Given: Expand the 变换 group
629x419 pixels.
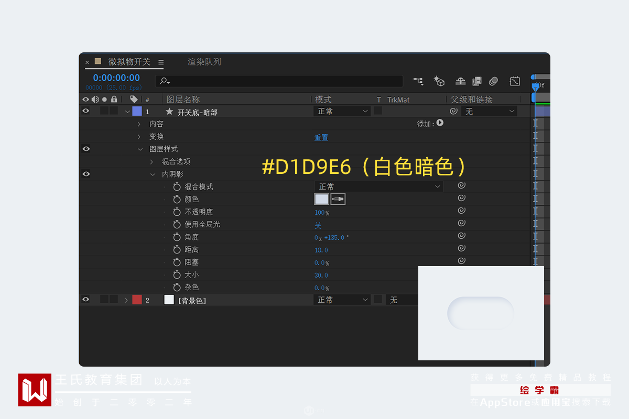Looking at the screenshot, I should (x=139, y=137).
